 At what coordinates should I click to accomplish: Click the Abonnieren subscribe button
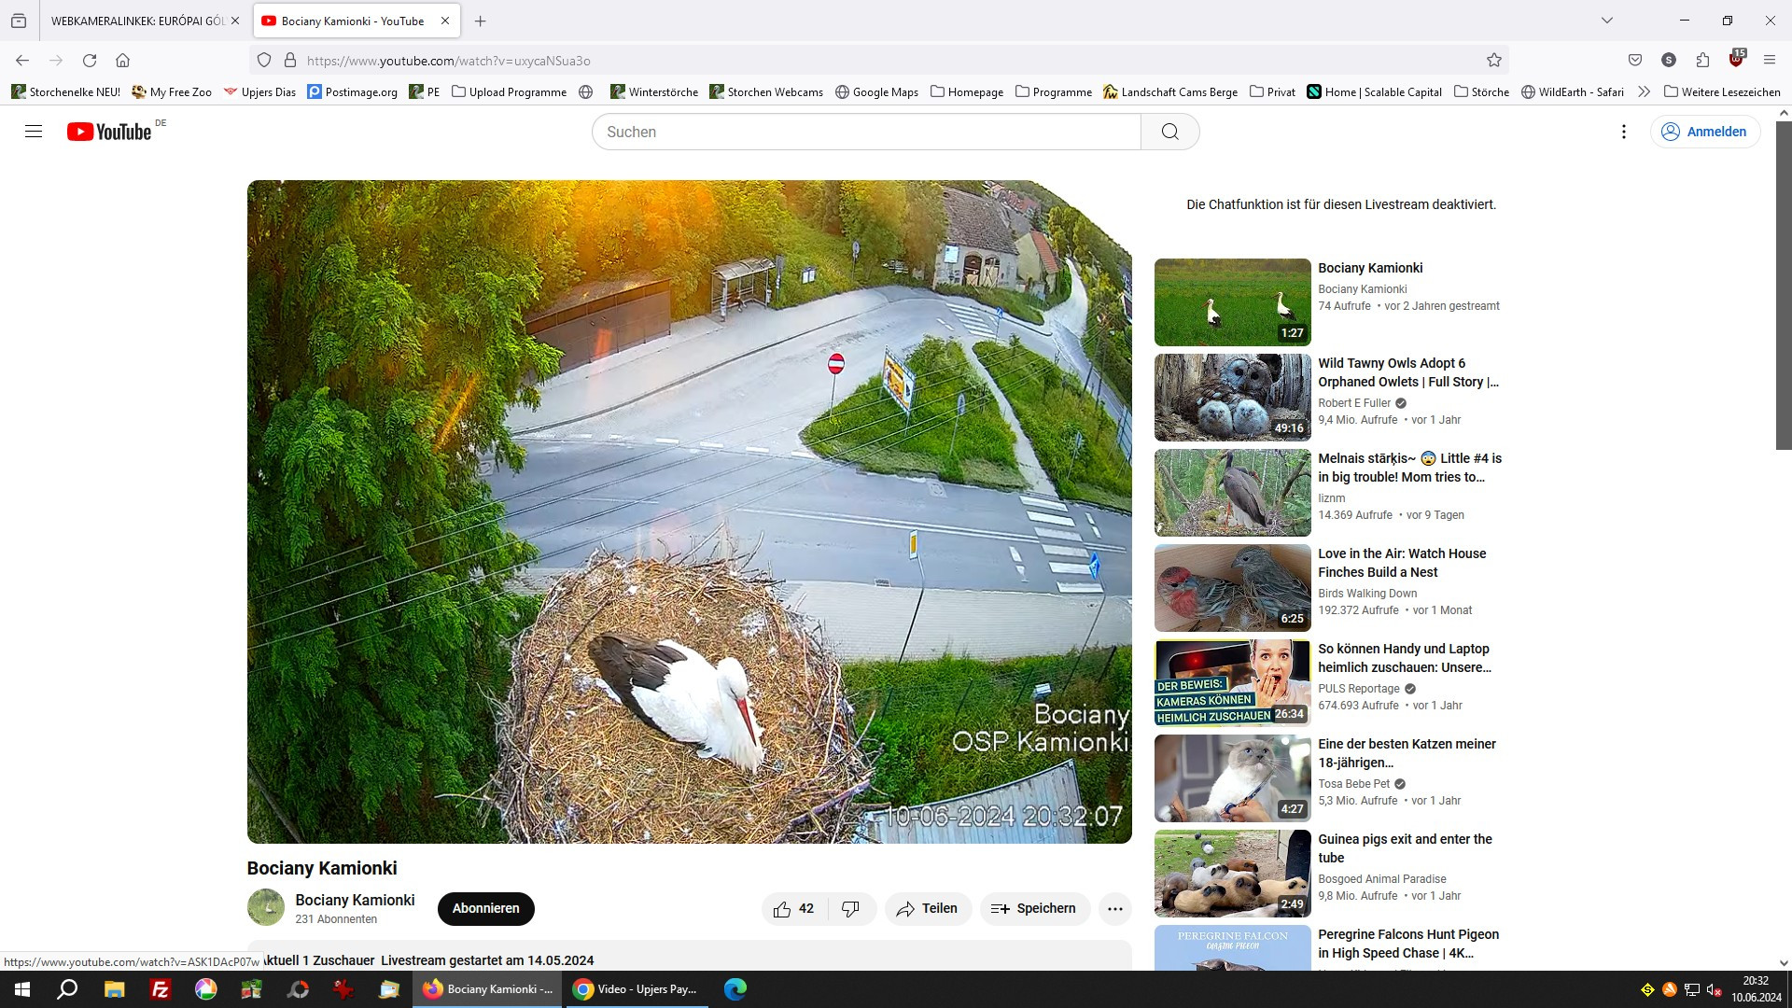click(x=485, y=909)
